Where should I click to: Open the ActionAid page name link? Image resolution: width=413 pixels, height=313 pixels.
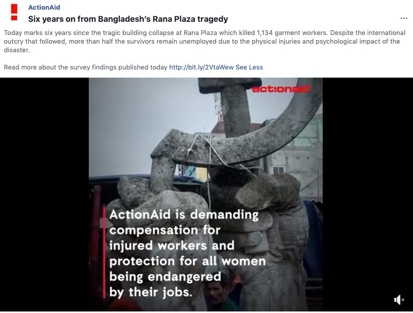tap(44, 8)
